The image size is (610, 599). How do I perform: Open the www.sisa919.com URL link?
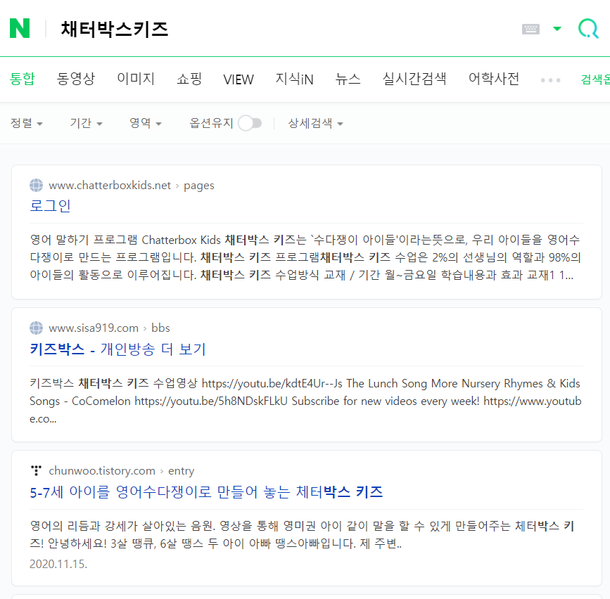94,328
